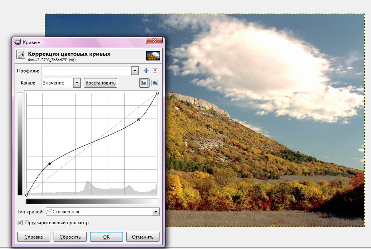Click the Отменить button
The width and height of the screenshot is (371, 249).
[143, 237]
